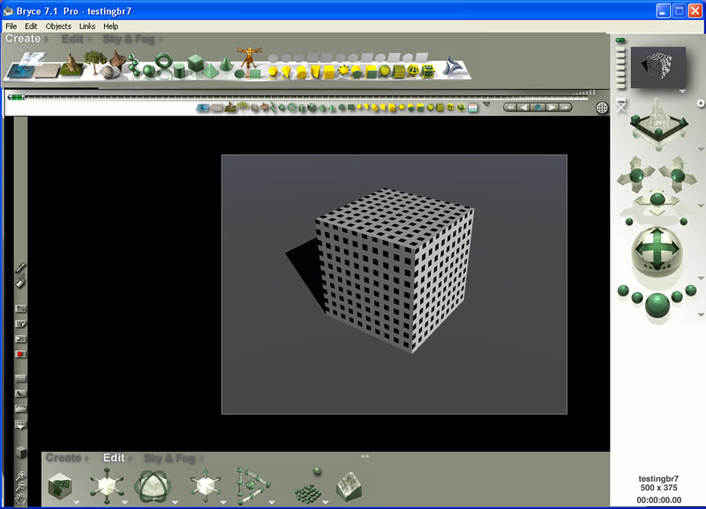Viewport: 706px width, 509px height.
Task: Open the File menu
Action: [11, 26]
